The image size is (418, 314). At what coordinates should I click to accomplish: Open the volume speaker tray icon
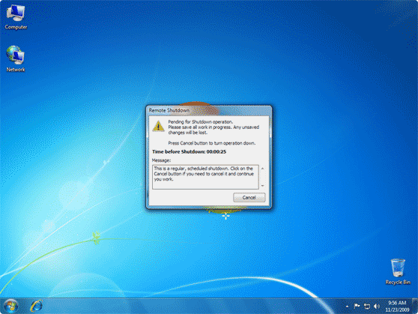[376, 307]
